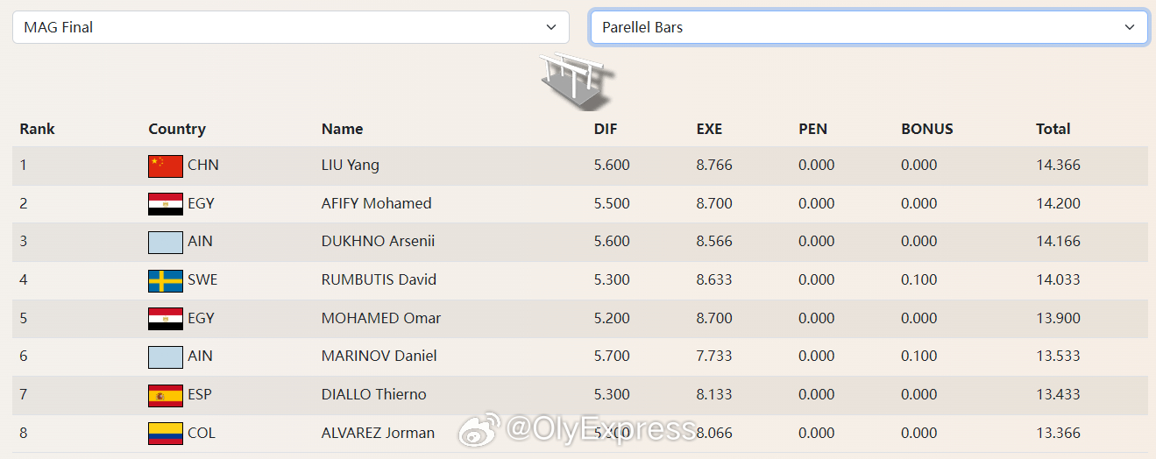
Task: Click ALVAREZ Jorman's name
Action: (x=378, y=433)
